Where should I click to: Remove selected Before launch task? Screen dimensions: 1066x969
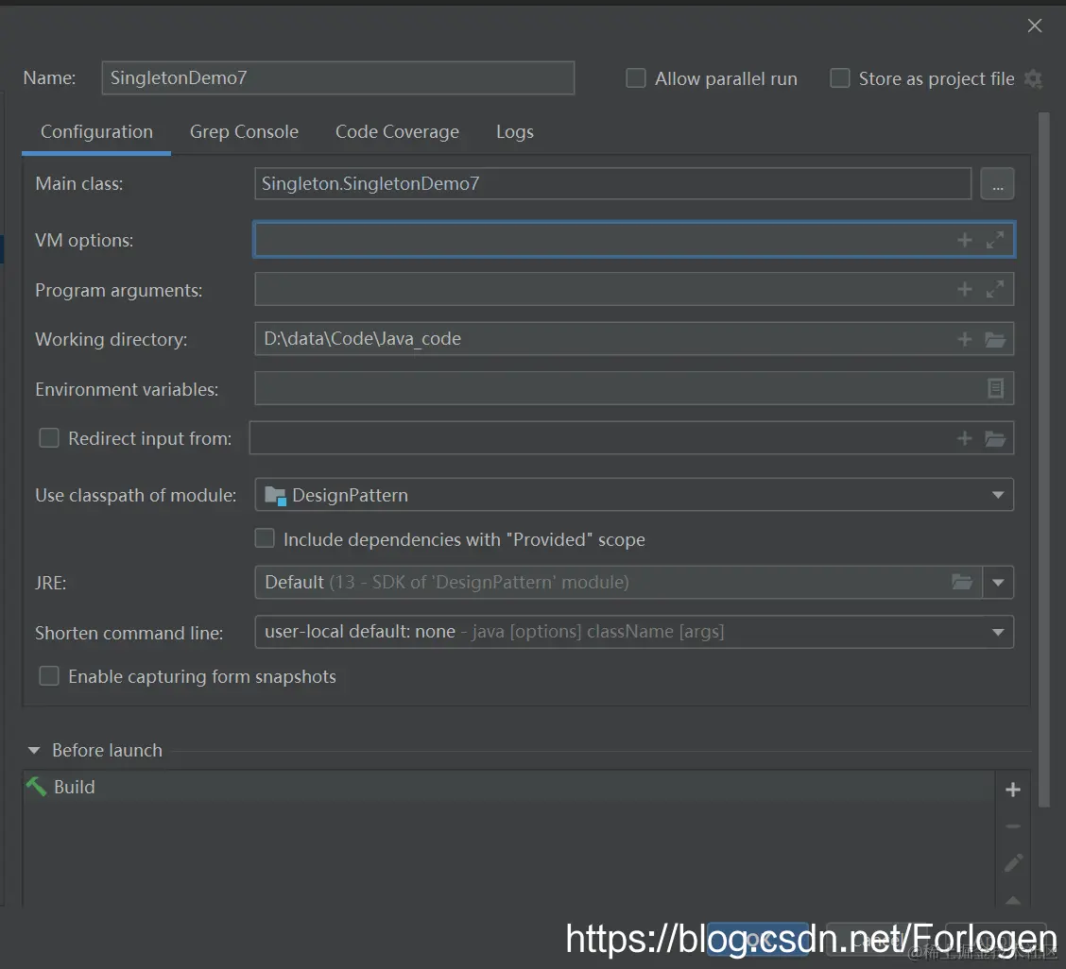1012,826
